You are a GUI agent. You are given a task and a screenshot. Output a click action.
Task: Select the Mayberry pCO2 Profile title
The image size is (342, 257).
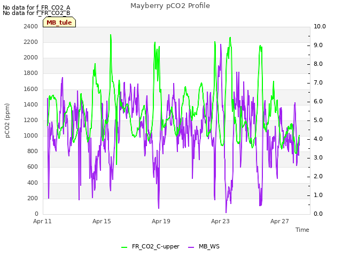tap(170, 6)
